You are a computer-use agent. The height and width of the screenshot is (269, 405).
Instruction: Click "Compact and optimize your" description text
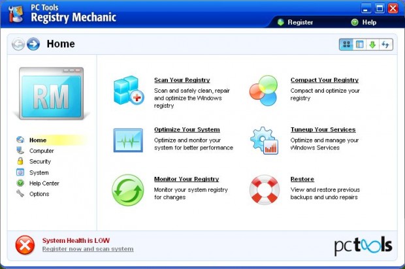click(325, 91)
